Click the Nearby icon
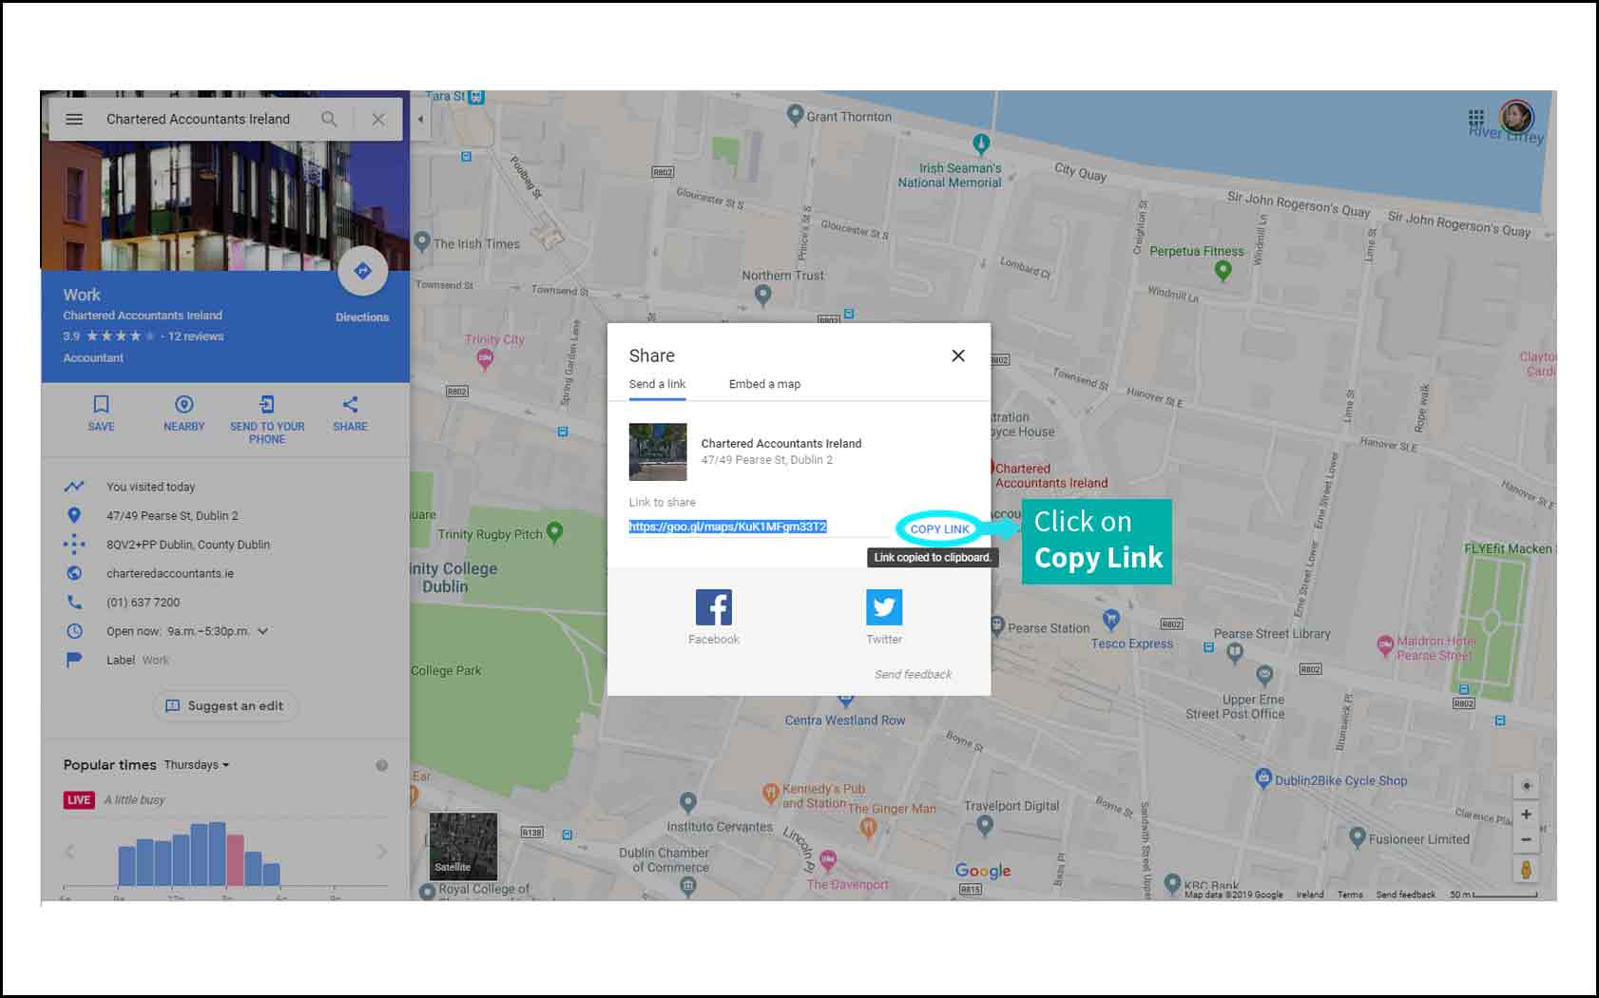 (183, 405)
